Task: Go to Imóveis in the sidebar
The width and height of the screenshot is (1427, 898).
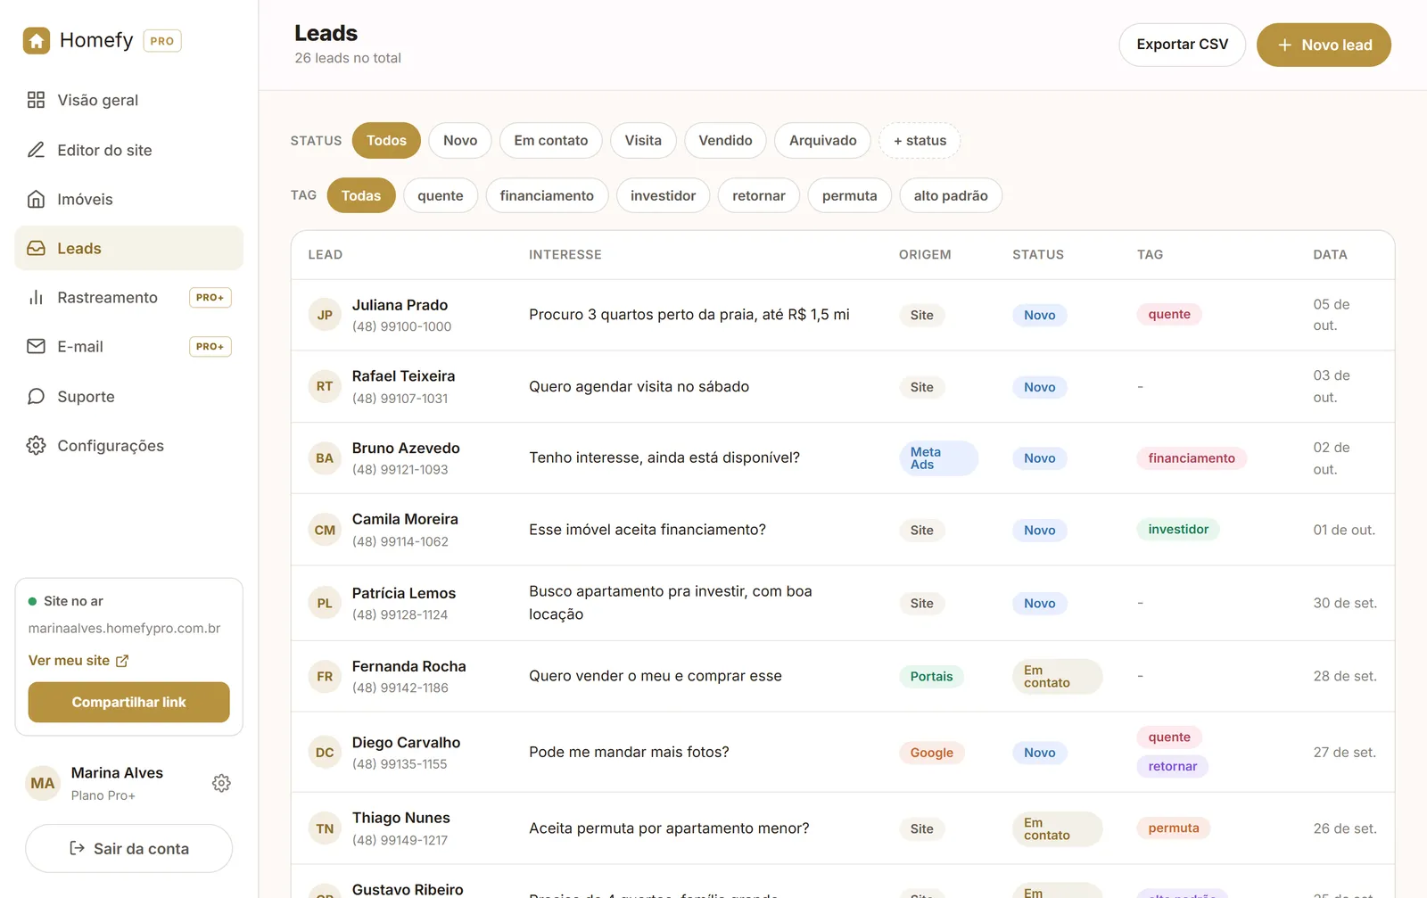Action: (x=128, y=199)
